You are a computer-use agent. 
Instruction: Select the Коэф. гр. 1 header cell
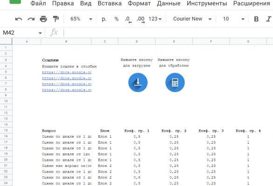(x=136, y=131)
